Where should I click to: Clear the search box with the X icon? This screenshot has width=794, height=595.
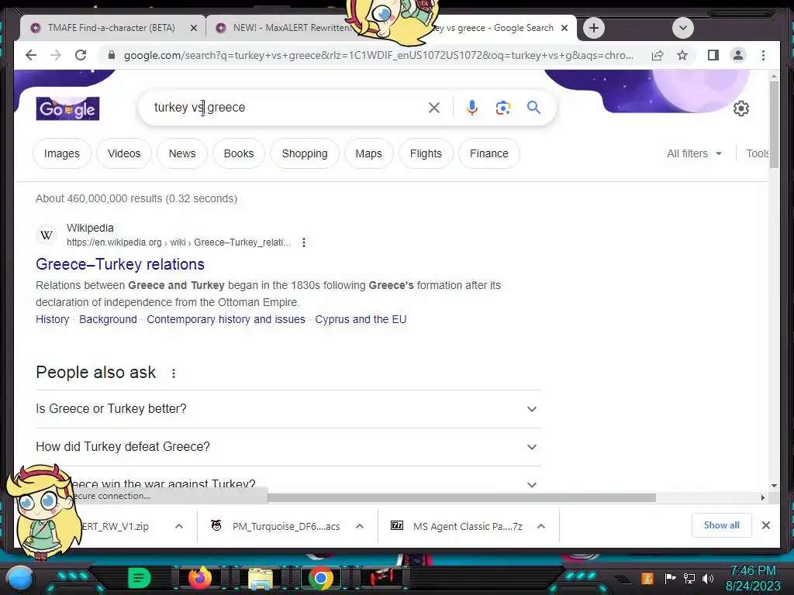click(434, 107)
